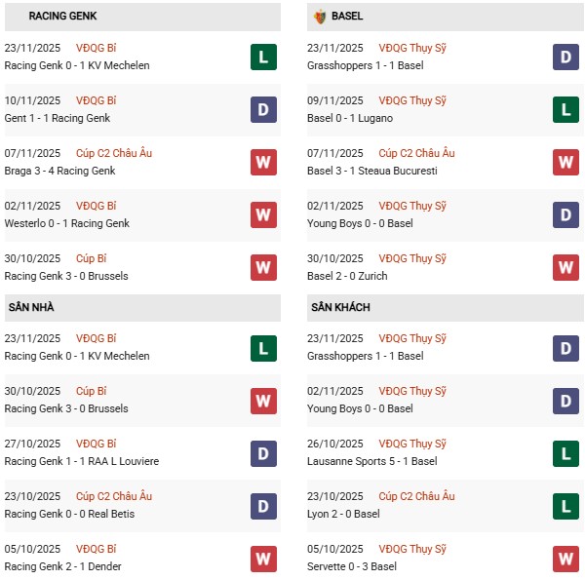Screen dimensions: 585x580
Task: Select the SÂN KHÁCH section header
Action: (x=340, y=307)
